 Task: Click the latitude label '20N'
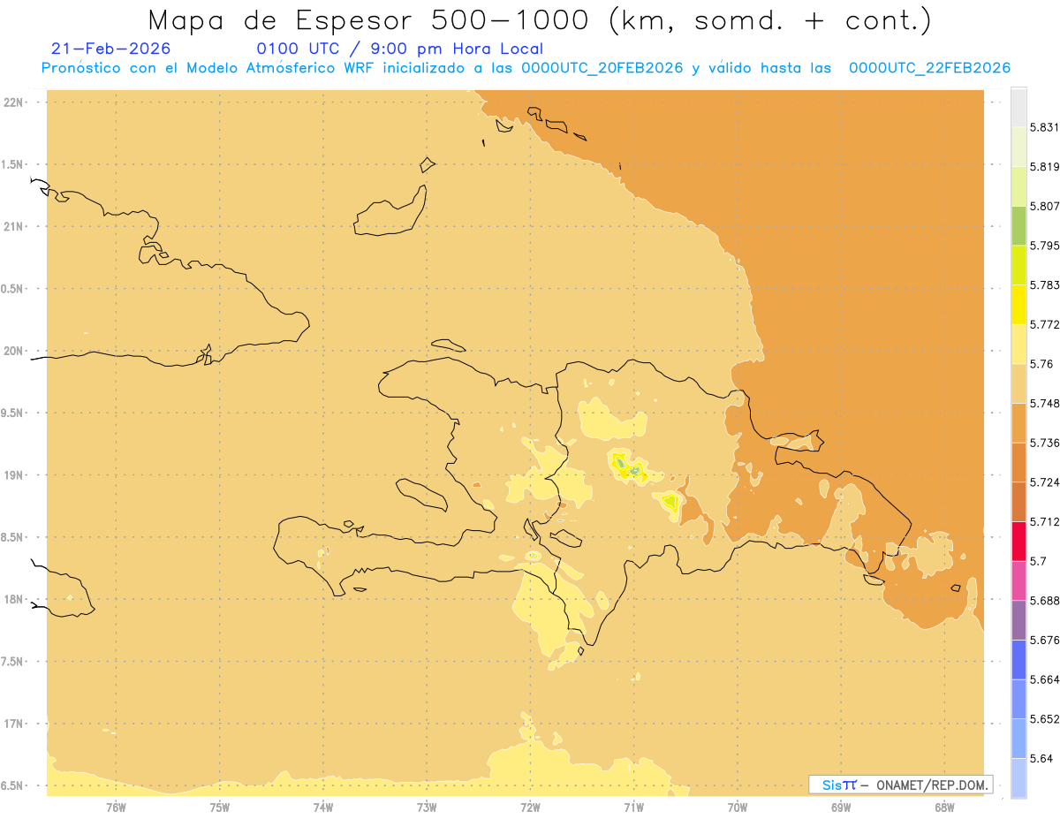[15, 351]
